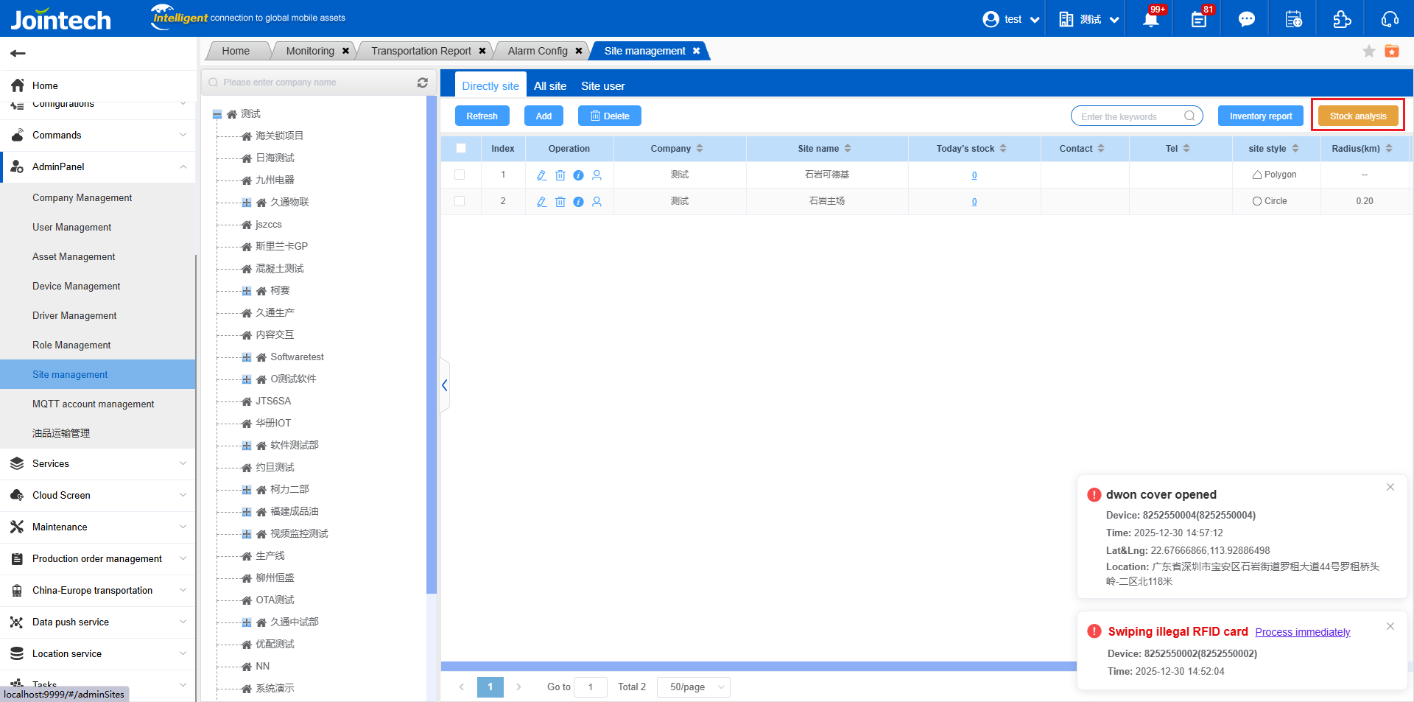Screen dimensions: 1414x702
Task: Check the first site row checkbox
Action: tap(460, 175)
